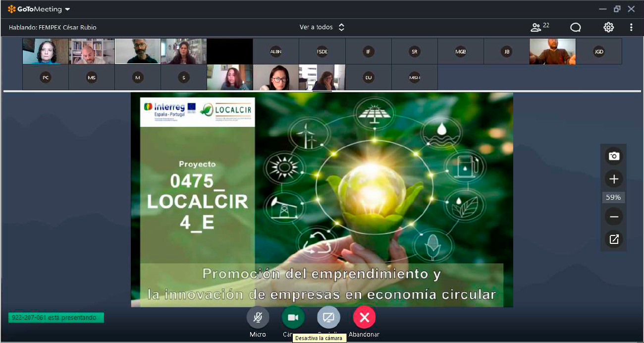644x343 pixels.
Task: Open the chat bubble panel
Action: (575, 27)
